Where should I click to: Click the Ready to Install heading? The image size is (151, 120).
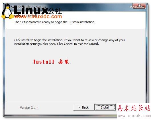(25, 16)
